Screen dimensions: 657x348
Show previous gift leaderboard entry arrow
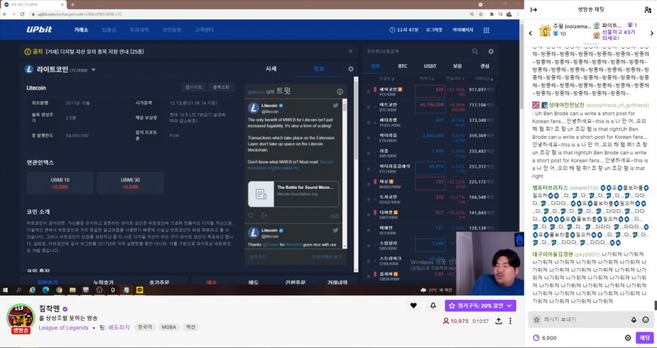tap(530, 33)
